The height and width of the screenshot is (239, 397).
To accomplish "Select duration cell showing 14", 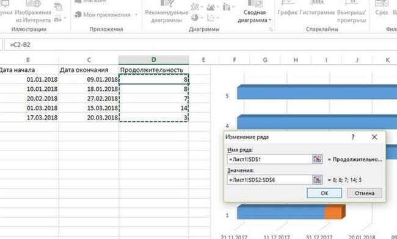I will tap(154, 108).
